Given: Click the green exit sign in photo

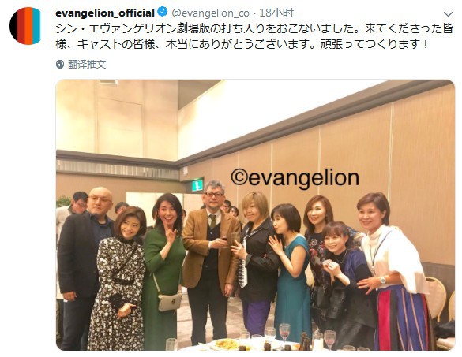Looking at the screenshot, I should pos(197,184).
